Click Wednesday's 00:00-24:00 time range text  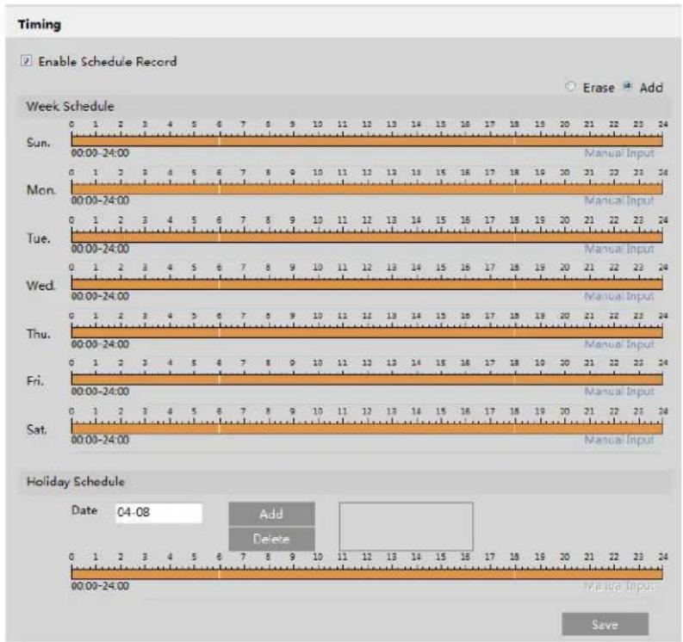(100, 296)
